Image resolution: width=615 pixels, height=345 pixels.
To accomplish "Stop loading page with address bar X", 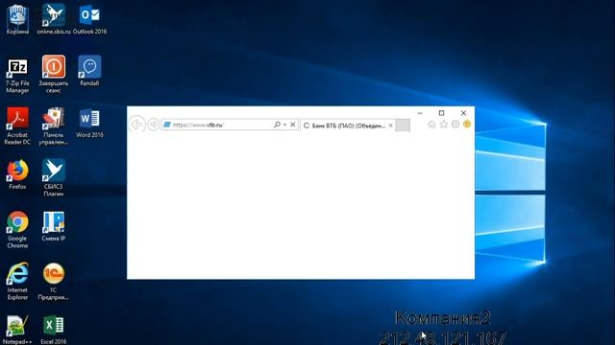I will 292,125.
